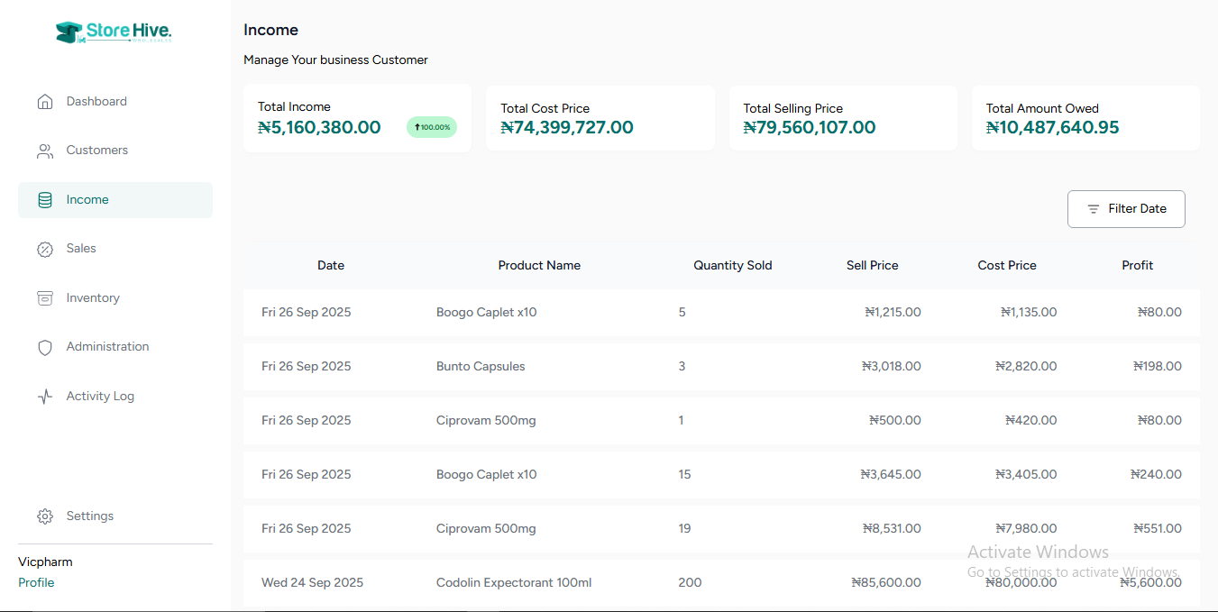Click the Activity Log pulse icon
Viewport: 1218px width, 612px height.
(x=45, y=397)
